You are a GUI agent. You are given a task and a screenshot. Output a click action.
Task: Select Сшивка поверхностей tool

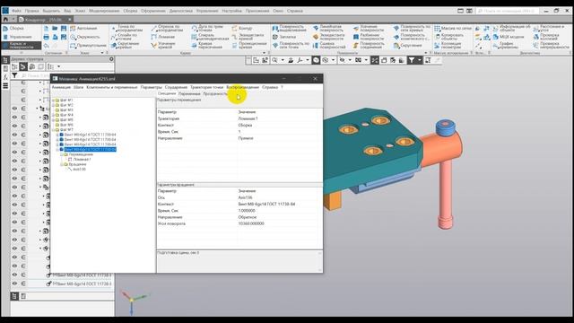pyautogui.click(x=329, y=45)
